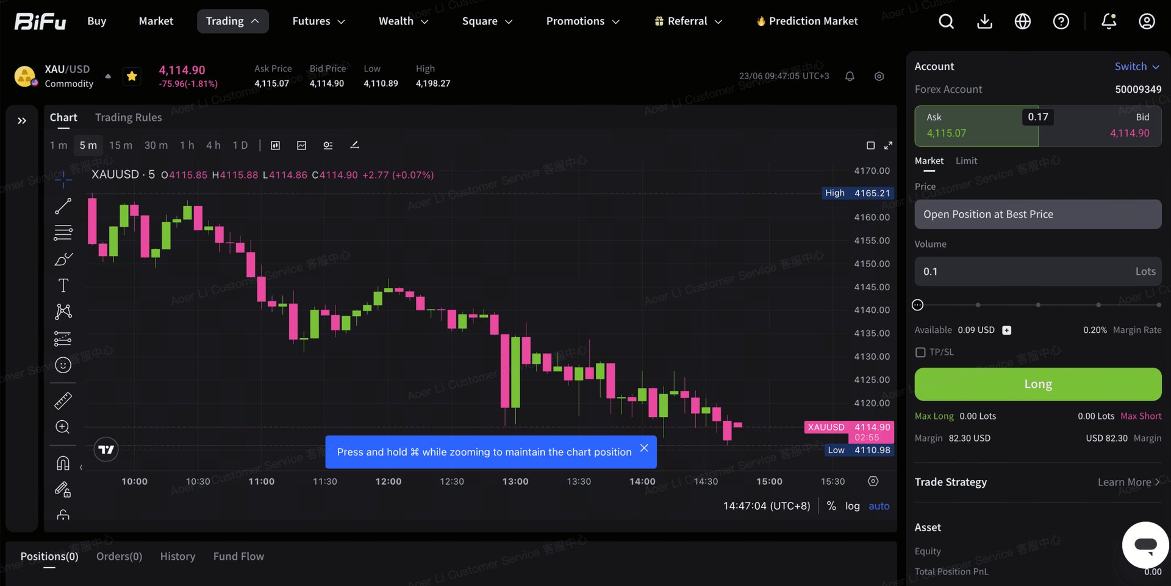The image size is (1171, 586).
Task: Open the chart indicators icon
Action: point(301,145)
